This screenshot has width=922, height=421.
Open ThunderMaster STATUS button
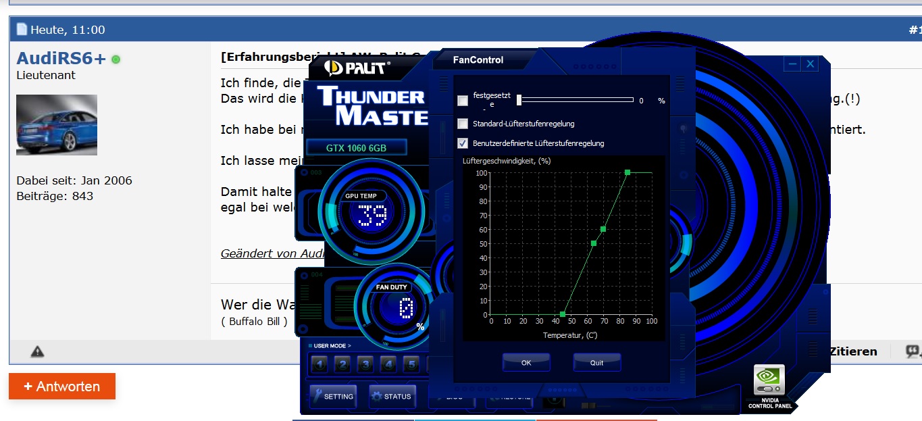coord(392,396)
